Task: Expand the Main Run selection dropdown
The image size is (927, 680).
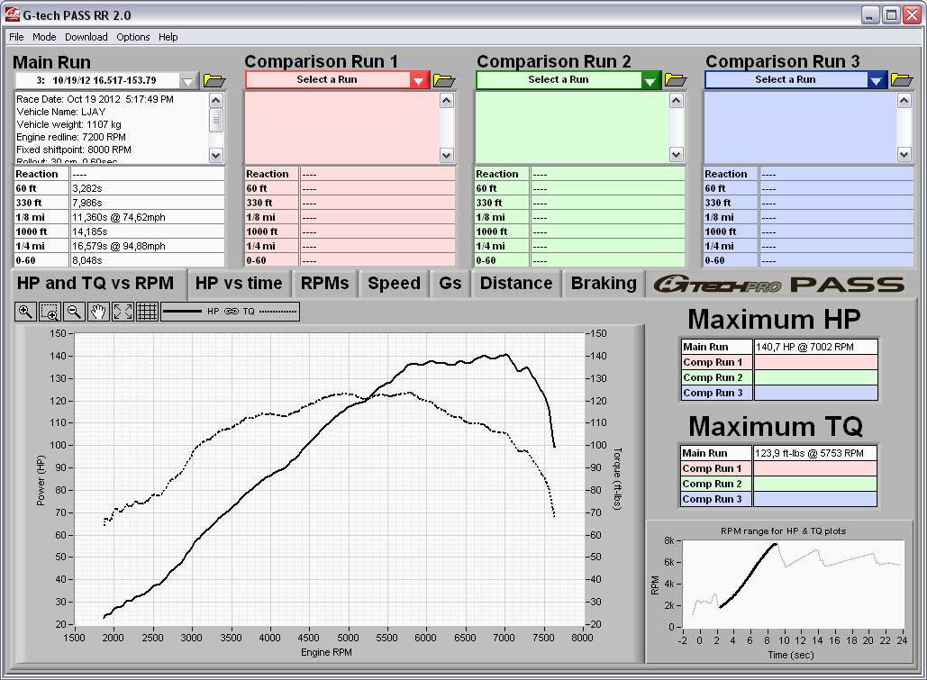Action: point(187,81)
